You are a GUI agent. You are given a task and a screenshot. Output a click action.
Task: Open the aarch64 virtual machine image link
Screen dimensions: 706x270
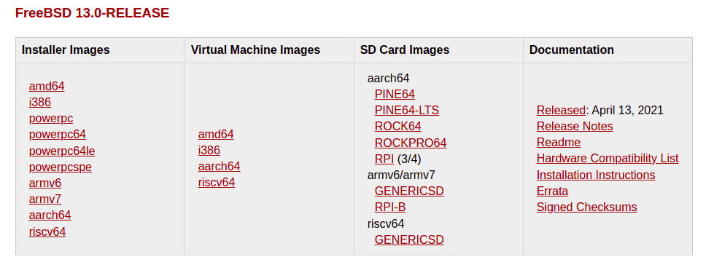220,167
